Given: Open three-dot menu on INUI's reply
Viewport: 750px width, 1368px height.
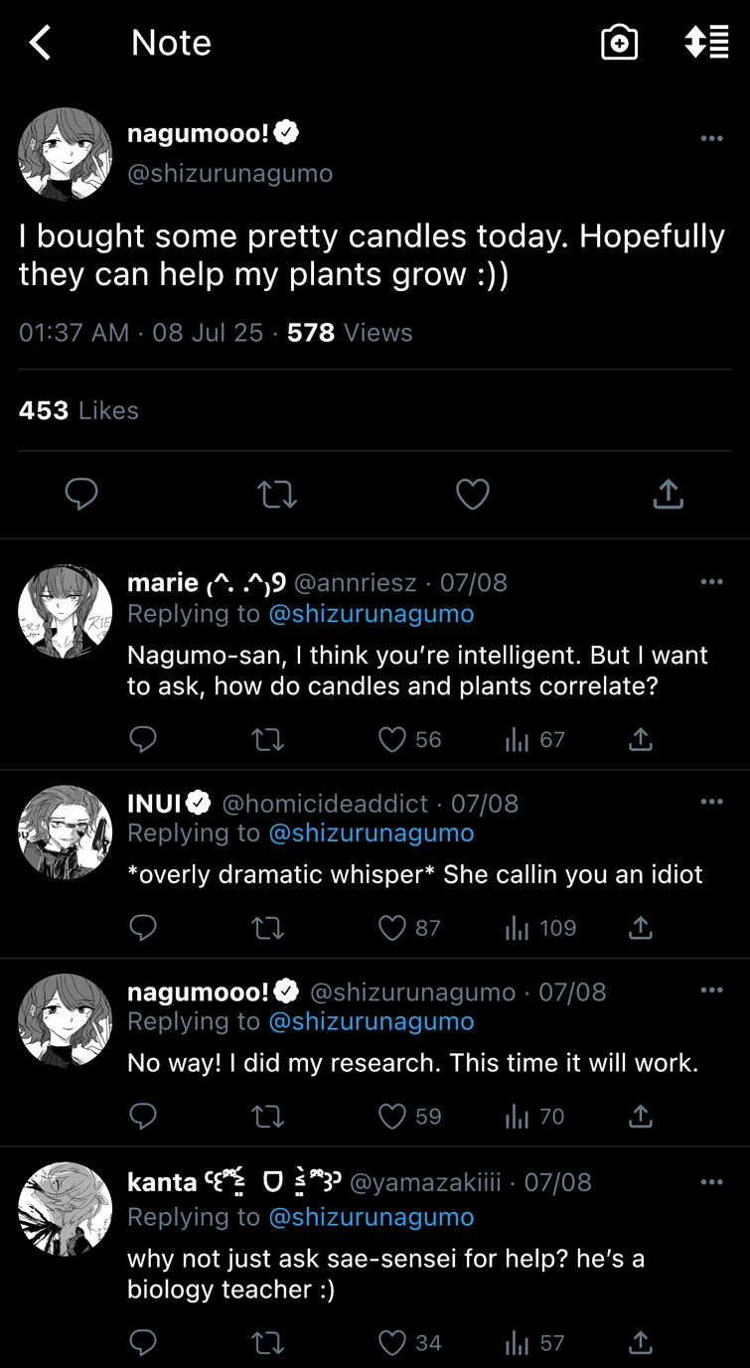Looking at the screenshot, I should coord(711,802).
